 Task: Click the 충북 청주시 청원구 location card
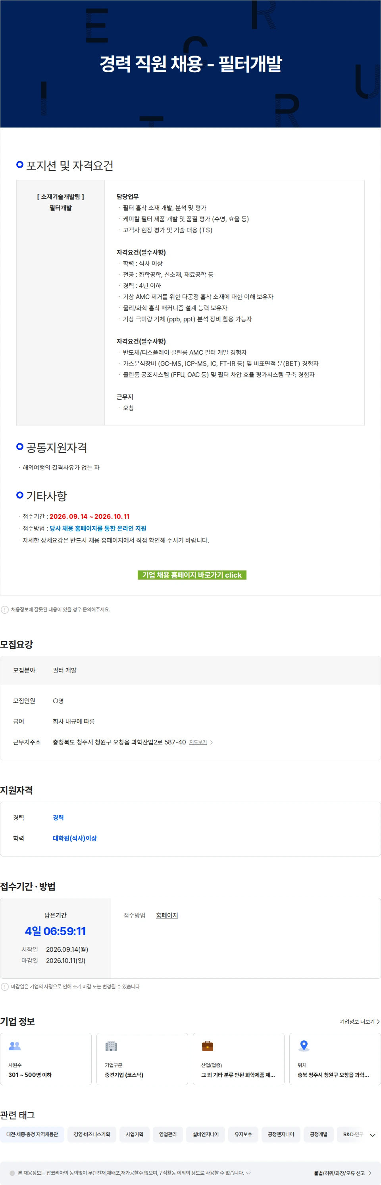[x=335, y=1059]
